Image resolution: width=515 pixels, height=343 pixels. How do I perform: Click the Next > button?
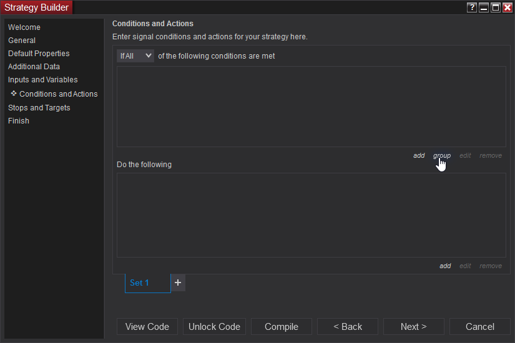tap(414, 327)
